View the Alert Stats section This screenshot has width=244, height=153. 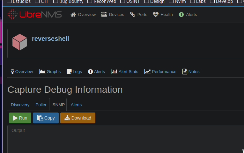(x=124, y=71)
